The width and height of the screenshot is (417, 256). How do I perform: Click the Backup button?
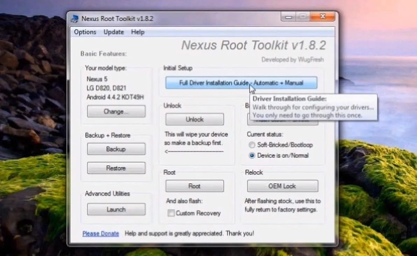coord(116,149)
